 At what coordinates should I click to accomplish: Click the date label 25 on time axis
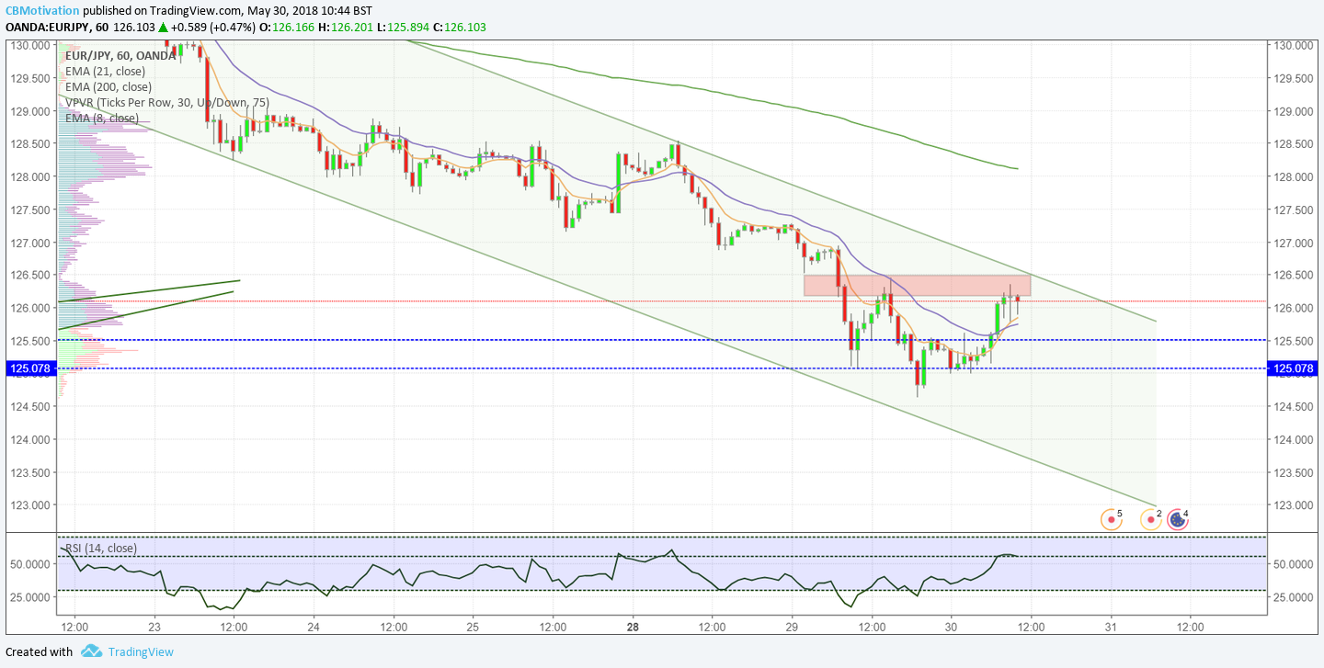[x=473, y=628]
